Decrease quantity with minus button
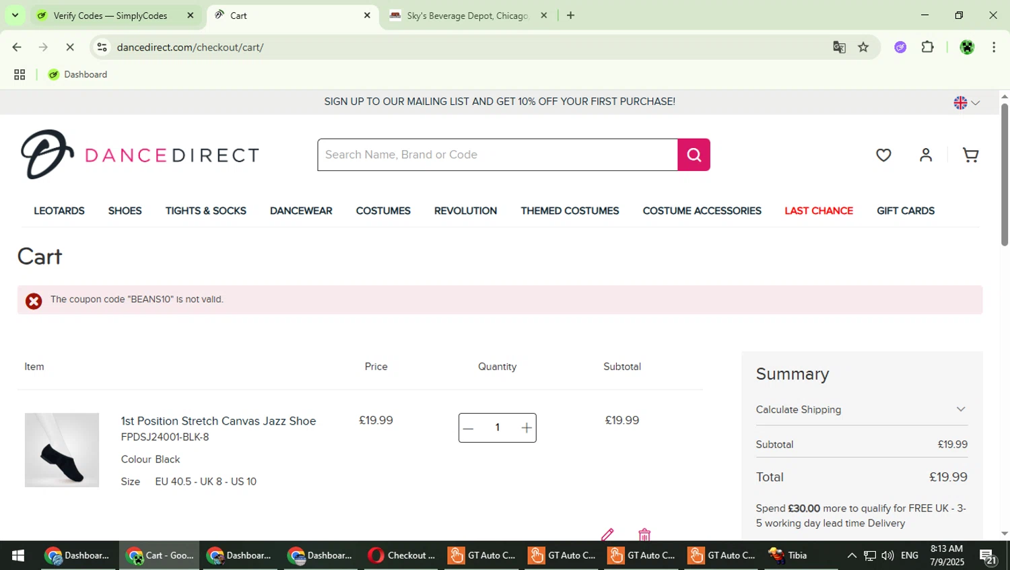This screenshot has height=570, width=1010. [x=469, y=428]
